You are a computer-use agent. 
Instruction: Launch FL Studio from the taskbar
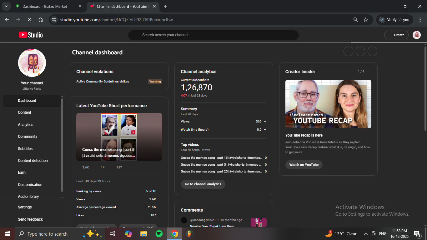click(x=189, y=234)
